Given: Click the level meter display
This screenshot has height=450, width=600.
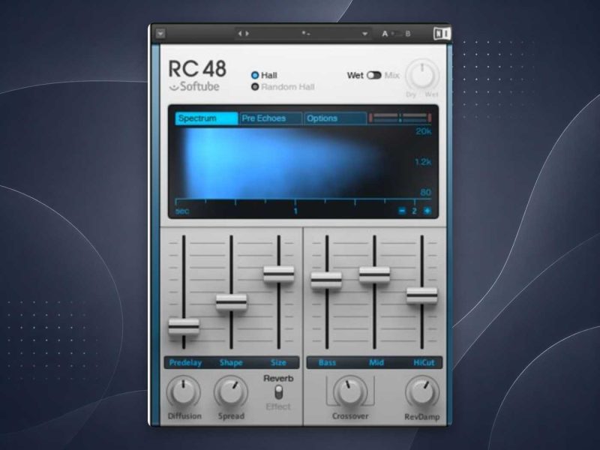Looking at the screenshot, I should point(400,118).
